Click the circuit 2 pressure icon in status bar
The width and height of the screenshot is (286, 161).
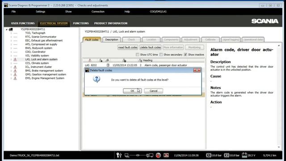(x=227, y=155)
